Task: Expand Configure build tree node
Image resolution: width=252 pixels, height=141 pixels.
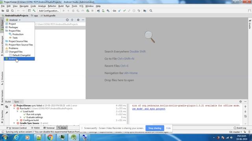Action: pos(17,120)
